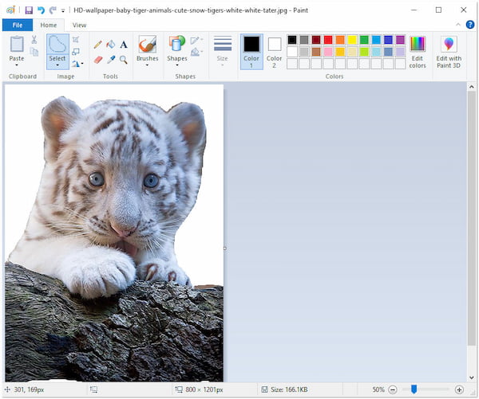Image resolution: width=479 pixels, height=399 pixels.
Task: Select the Text tool
Action: pyautogui.click(x=124, y=45)
